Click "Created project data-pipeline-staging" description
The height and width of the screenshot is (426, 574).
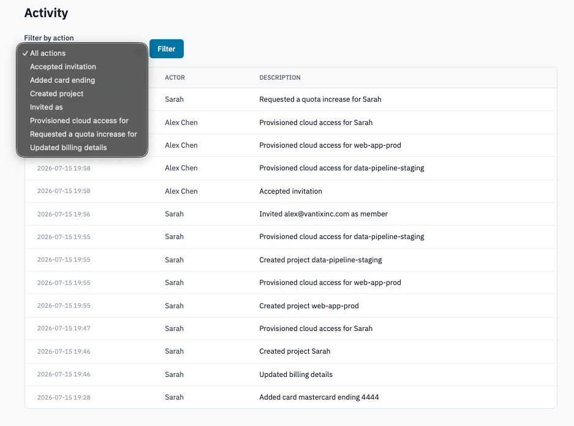[x=320, y=260]
